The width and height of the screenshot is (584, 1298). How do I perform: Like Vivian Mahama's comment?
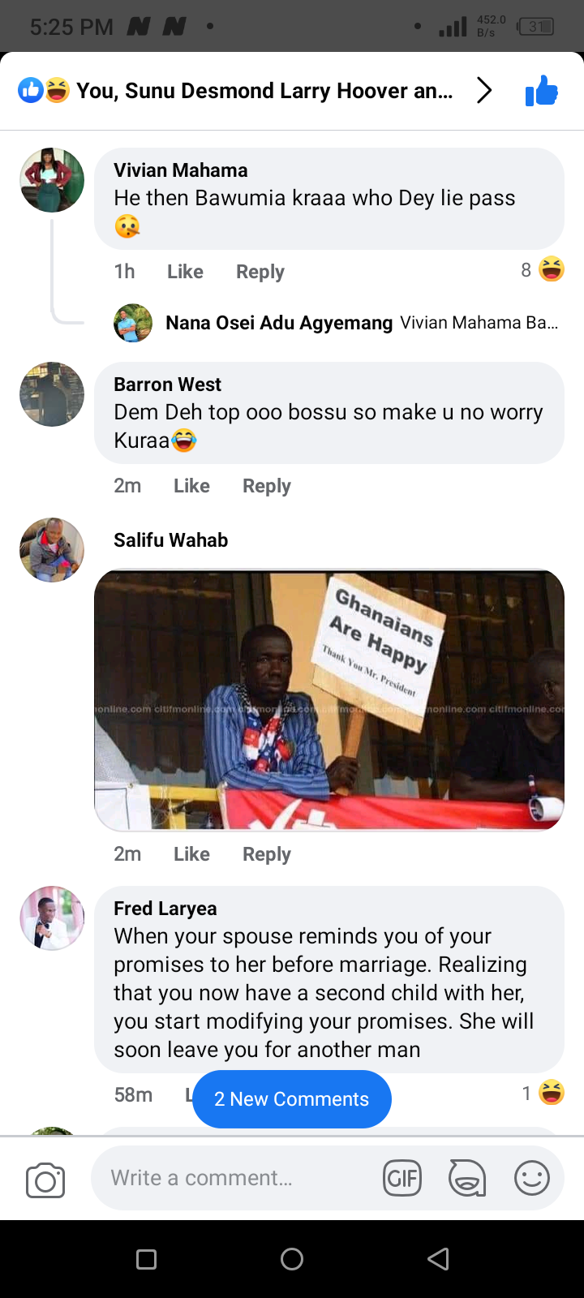(x=185, y=272)
